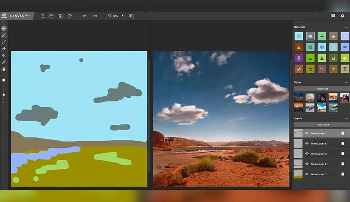This screenshot has height=202, width=350.
Task: Select the Fill bucket tool
Action: (x=4, y=56)
